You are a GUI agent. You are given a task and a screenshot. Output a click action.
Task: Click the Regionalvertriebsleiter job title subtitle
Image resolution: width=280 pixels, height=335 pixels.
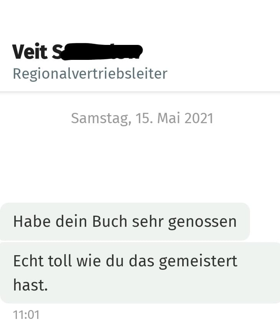(x=90, y=74)
